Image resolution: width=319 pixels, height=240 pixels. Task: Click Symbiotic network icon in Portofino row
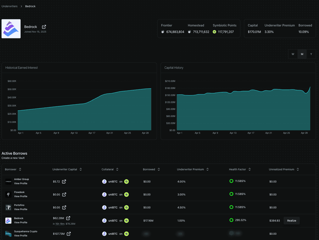[x=126, y=208]
